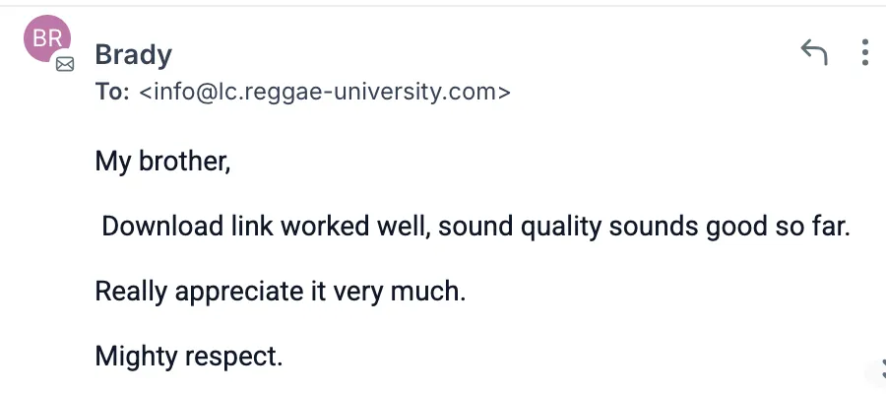Click the BR sender avatar

46,39
